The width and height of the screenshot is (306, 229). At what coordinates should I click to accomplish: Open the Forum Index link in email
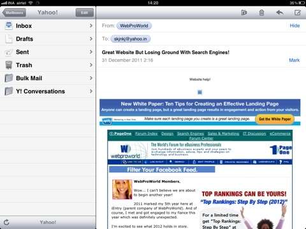[x=147, y=134]
